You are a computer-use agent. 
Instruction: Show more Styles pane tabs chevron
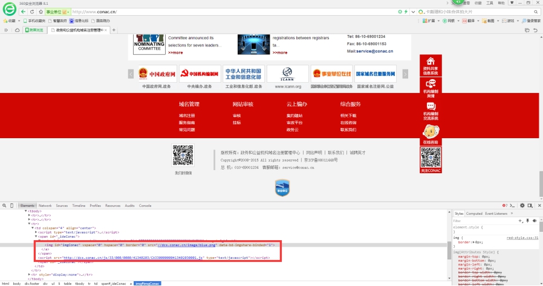click(512, 214)
